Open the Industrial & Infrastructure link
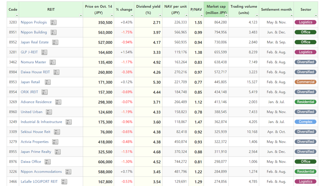 point(41,122)
